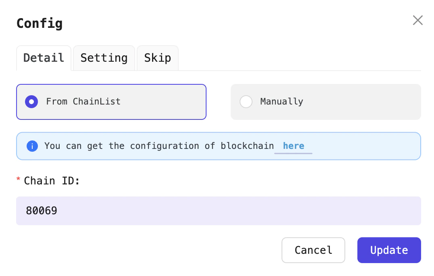Click the blue info icon in the notice
434x276 pixels.
(x=32, y=146)
